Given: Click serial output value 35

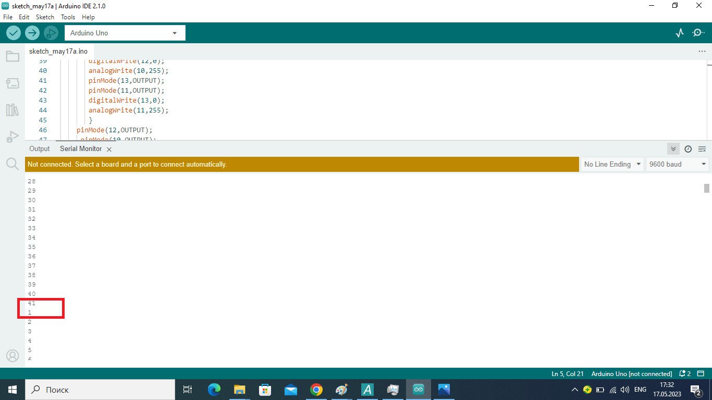Looking at the screenshot, I should (32, 247).
